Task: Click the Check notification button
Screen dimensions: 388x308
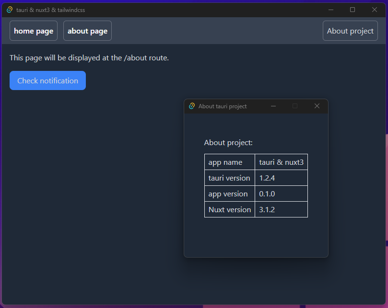Action: tap(48, 80)
